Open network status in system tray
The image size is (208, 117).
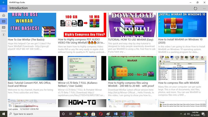coord(185,114)
